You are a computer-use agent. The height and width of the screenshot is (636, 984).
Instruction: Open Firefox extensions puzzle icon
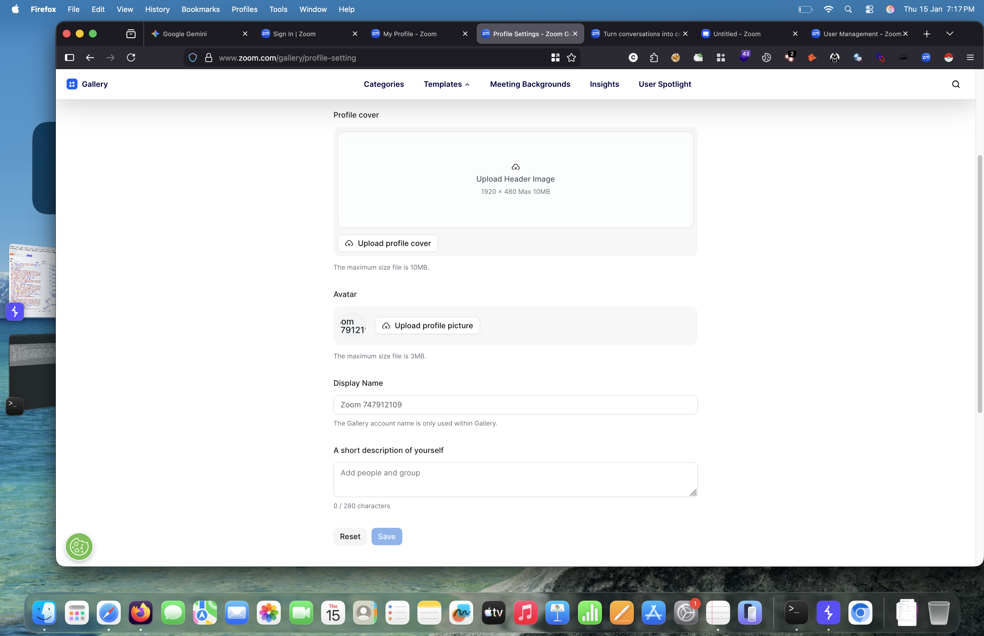(x=654, y=58)
